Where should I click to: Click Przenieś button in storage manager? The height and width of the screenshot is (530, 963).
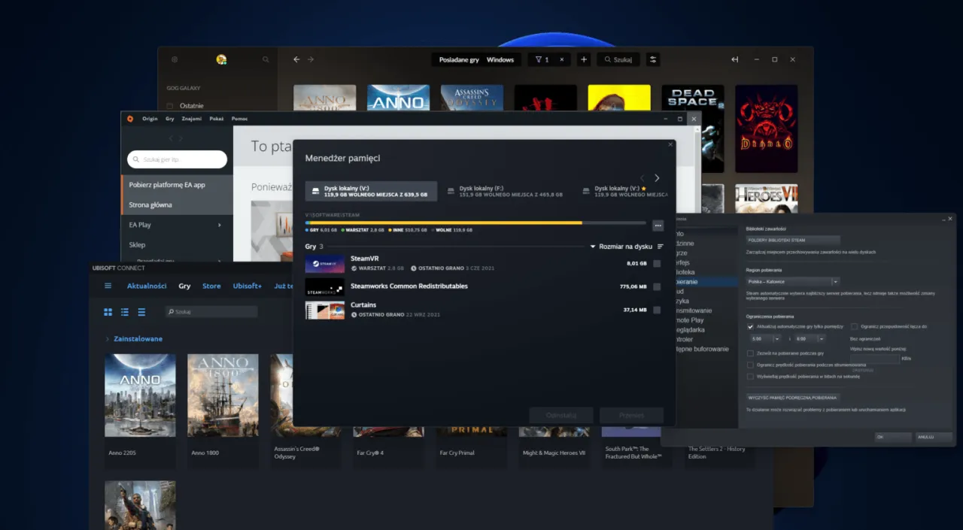coord(631,415)
